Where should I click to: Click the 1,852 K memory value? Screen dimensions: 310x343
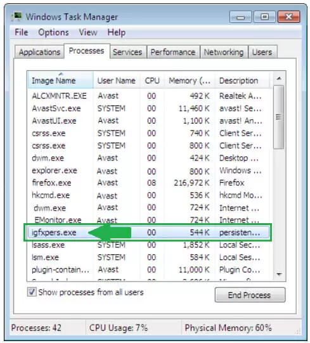196,245
